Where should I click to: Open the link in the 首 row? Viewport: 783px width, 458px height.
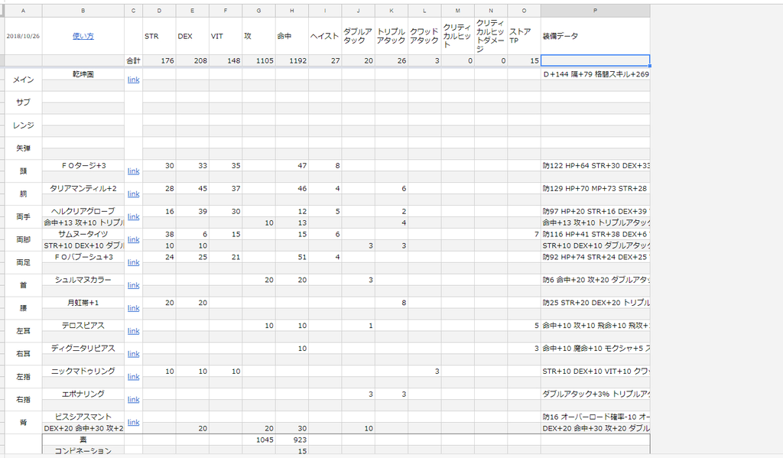133,285
